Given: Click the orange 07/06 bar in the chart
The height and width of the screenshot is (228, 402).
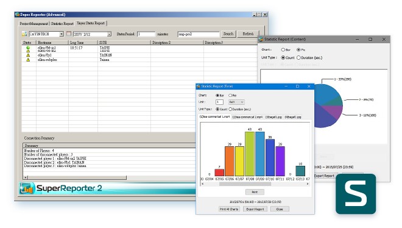Looking at the screenshot, I should (230, 162).
